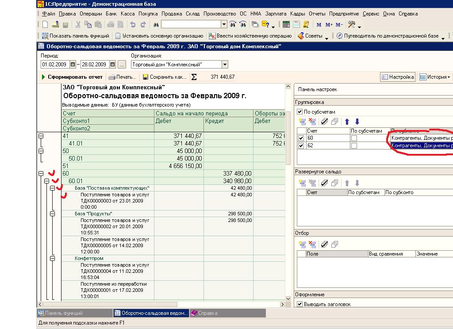Move Группировка row down with blue arrow
The height and width of the screenshot is (329, 453).
tap(357, 122)
